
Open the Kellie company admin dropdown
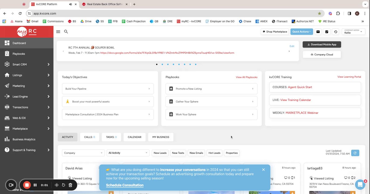[x=353, y=32]
